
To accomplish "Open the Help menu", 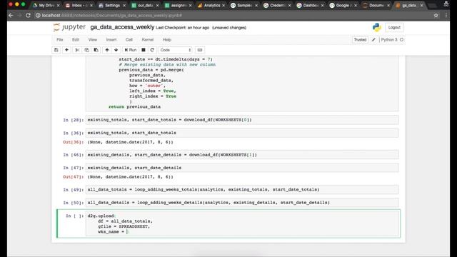I will point(166,40).
